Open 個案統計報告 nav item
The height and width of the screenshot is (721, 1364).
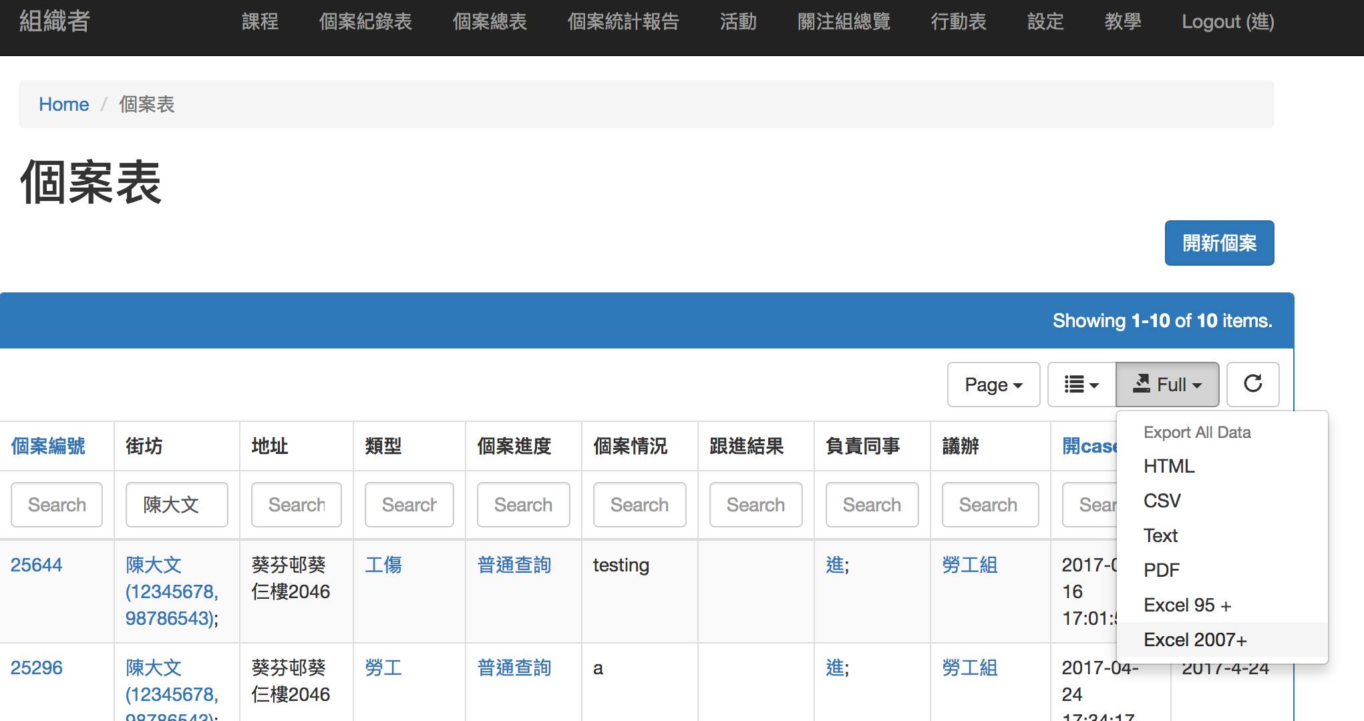click(623, 22)
